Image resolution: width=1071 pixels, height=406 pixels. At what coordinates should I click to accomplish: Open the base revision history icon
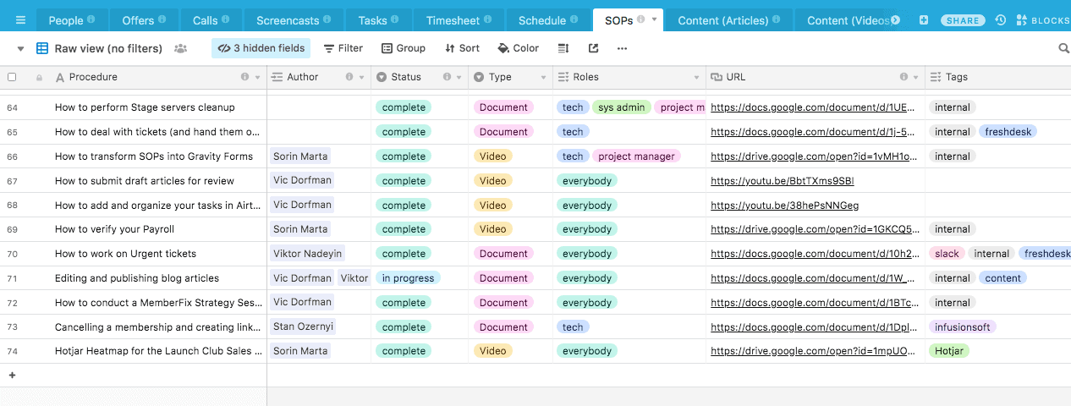(1001, 20)
